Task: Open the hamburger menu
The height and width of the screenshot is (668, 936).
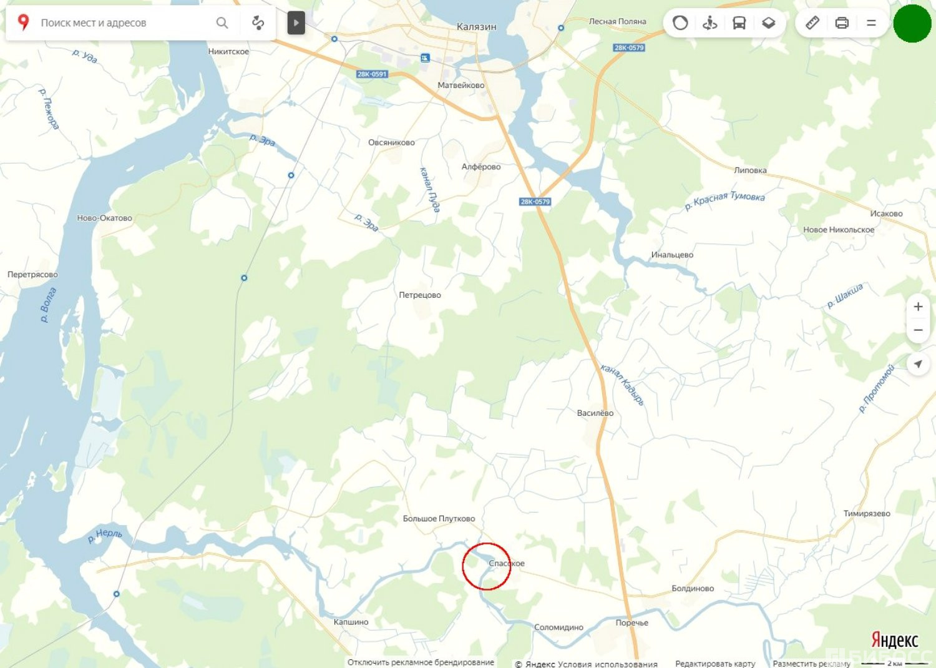Action: pyautogui.click(x=871, y=23)
